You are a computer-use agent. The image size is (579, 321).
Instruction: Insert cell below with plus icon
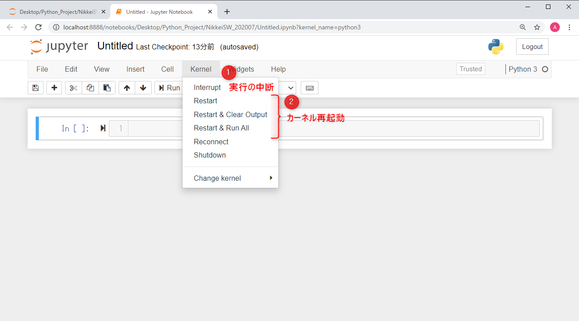[54, 88]
